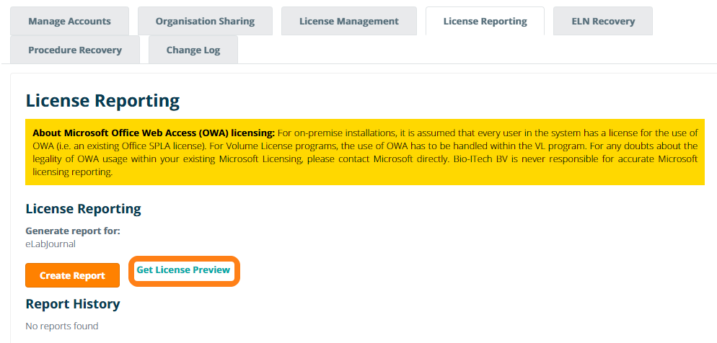Switch to the Organisation Sharing tab
This screenshot has height=343, width=717.
click(x=205, y=21)
